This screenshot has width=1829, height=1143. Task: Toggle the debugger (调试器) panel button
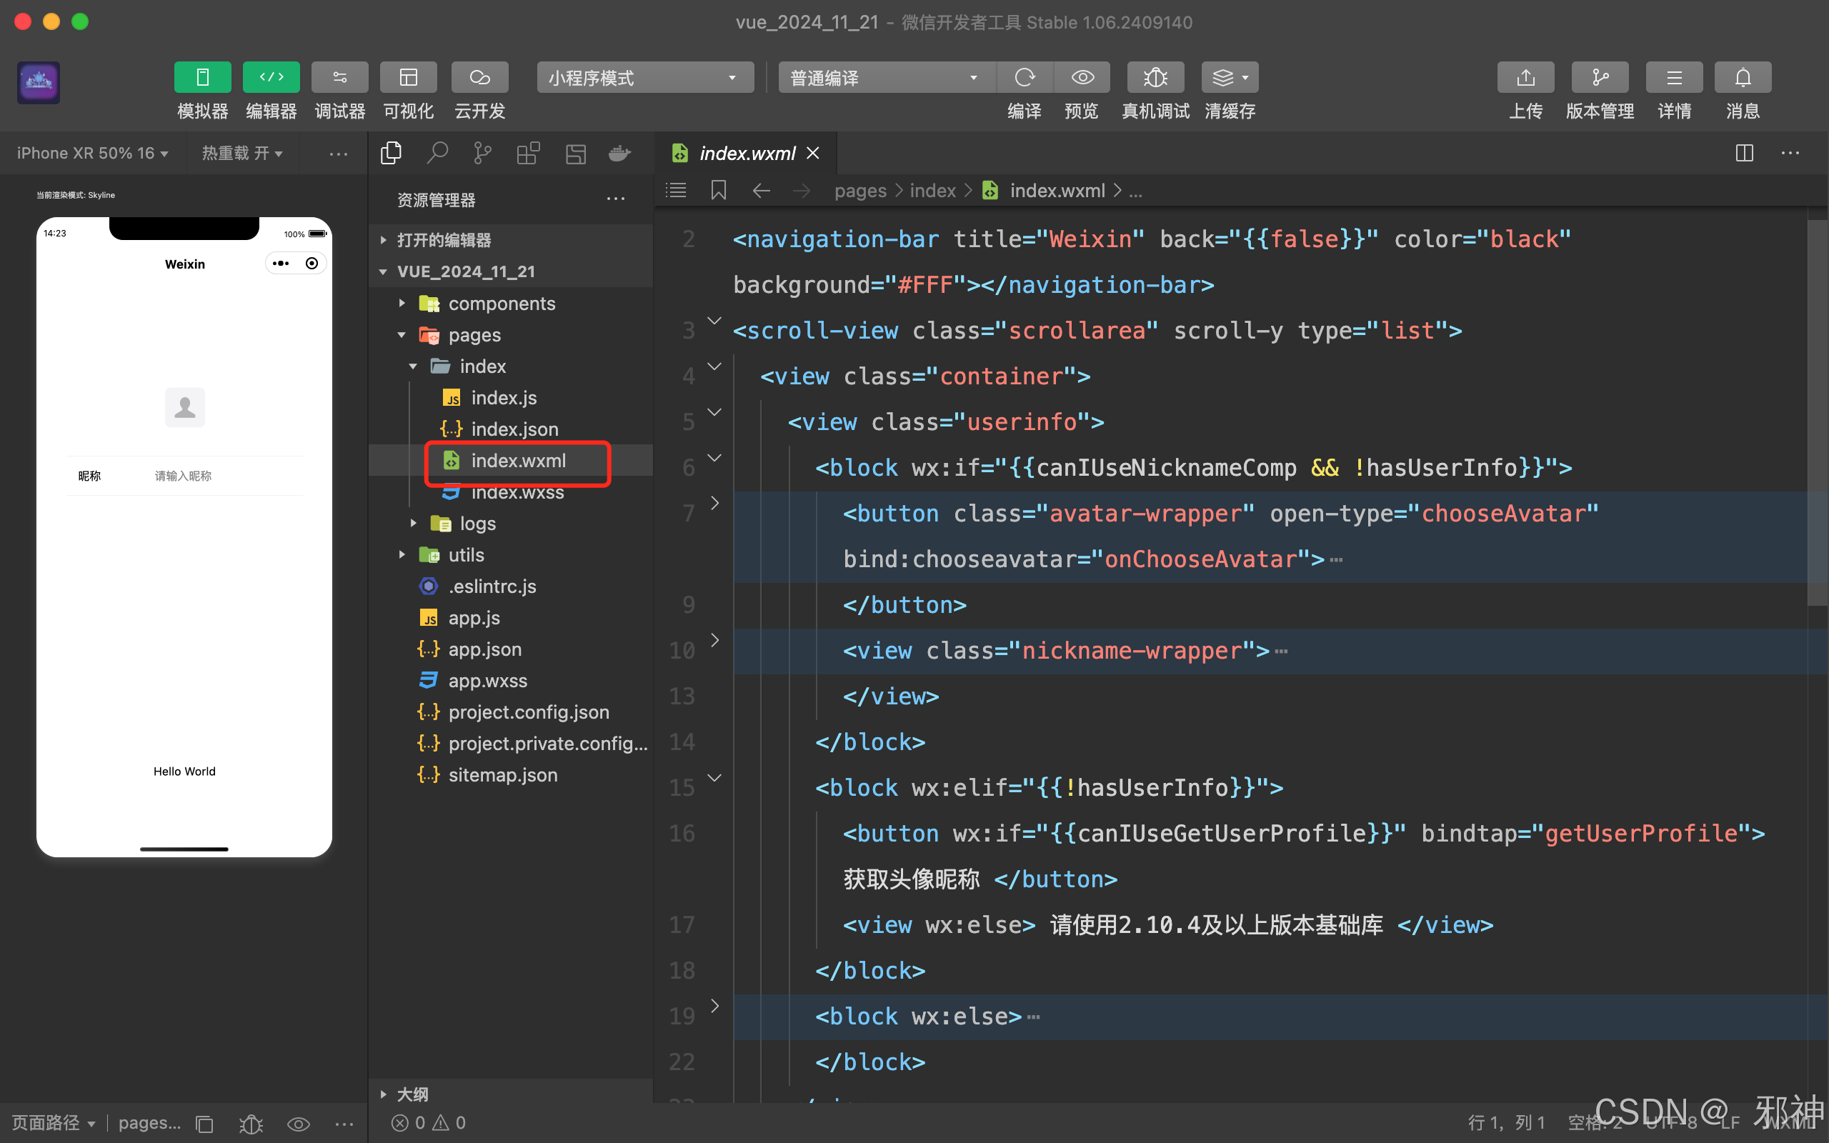pyautogui.click(x=339, y=77)
